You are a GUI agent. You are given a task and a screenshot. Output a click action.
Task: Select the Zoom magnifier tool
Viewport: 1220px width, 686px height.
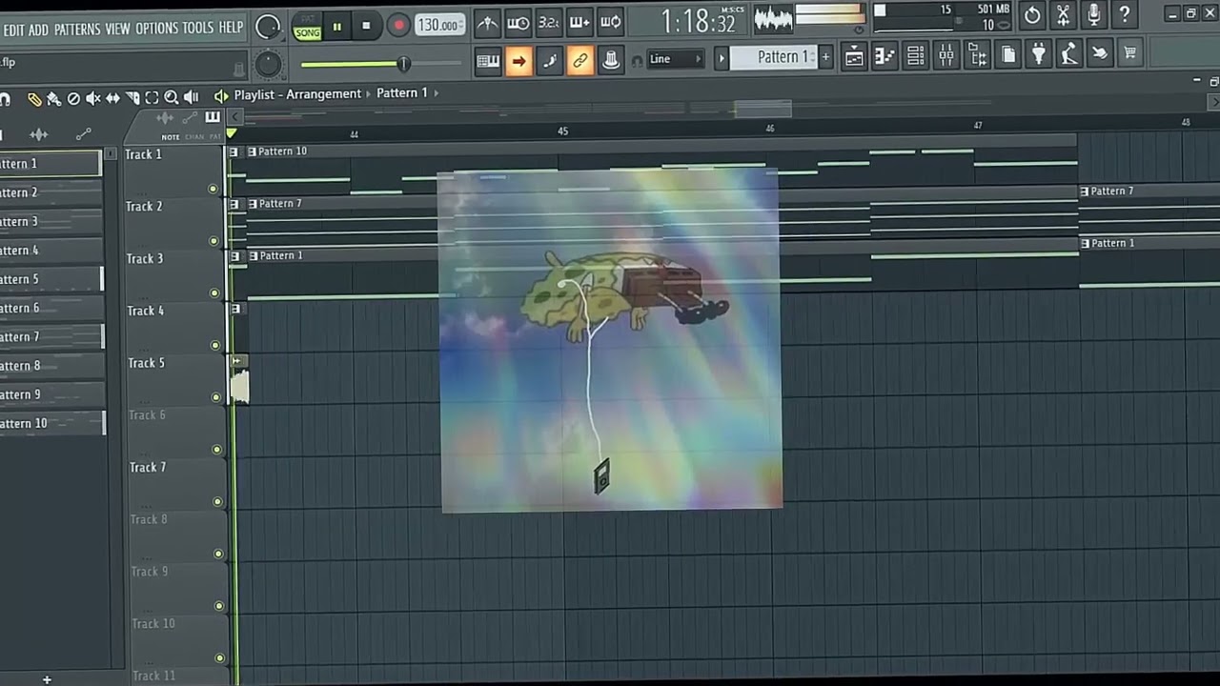172,97
